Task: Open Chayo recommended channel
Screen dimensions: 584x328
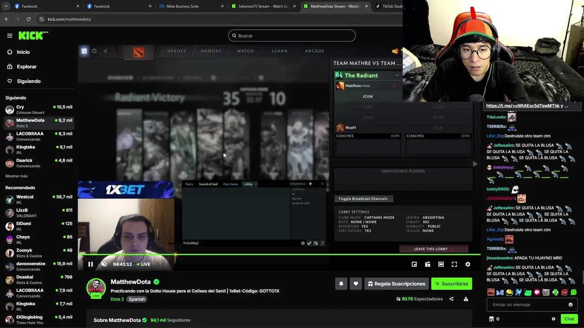Action: 39,240
